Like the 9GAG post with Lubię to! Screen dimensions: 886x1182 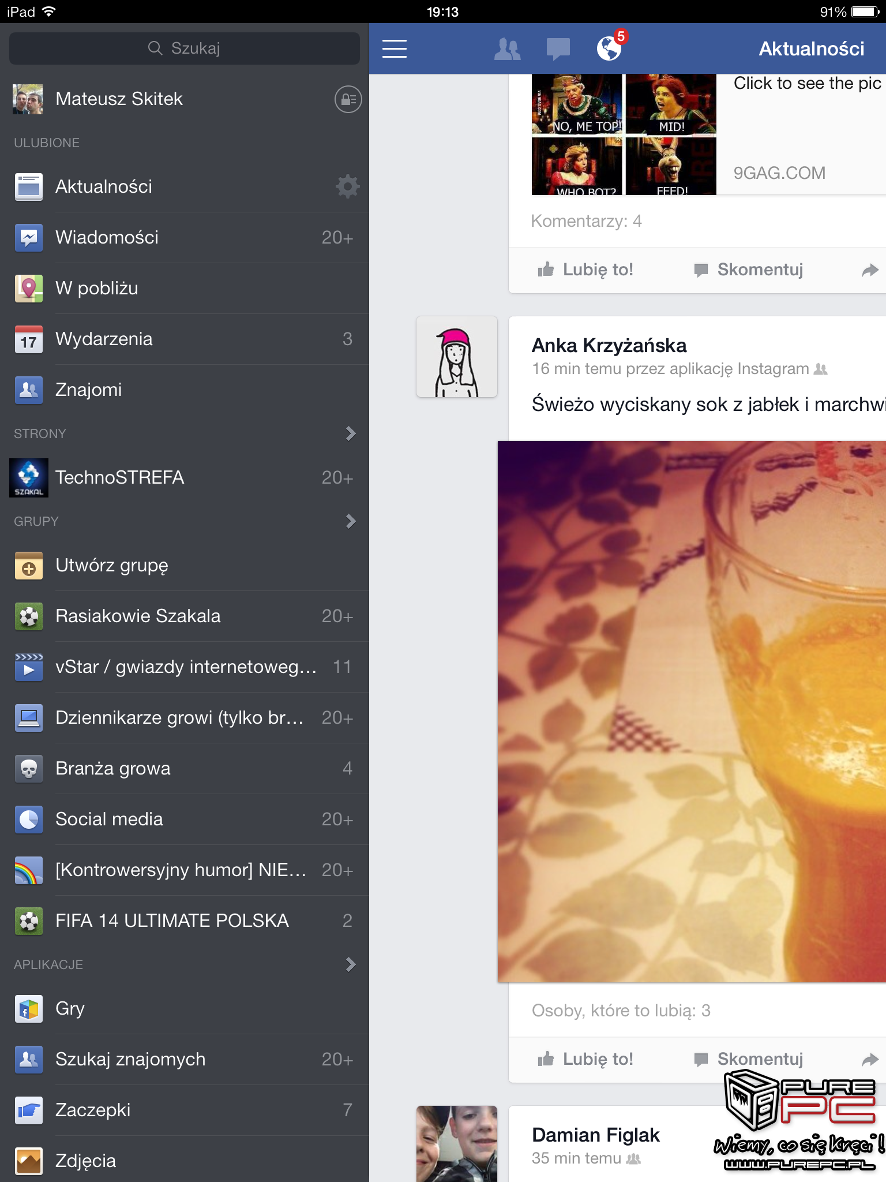(585, 270)
